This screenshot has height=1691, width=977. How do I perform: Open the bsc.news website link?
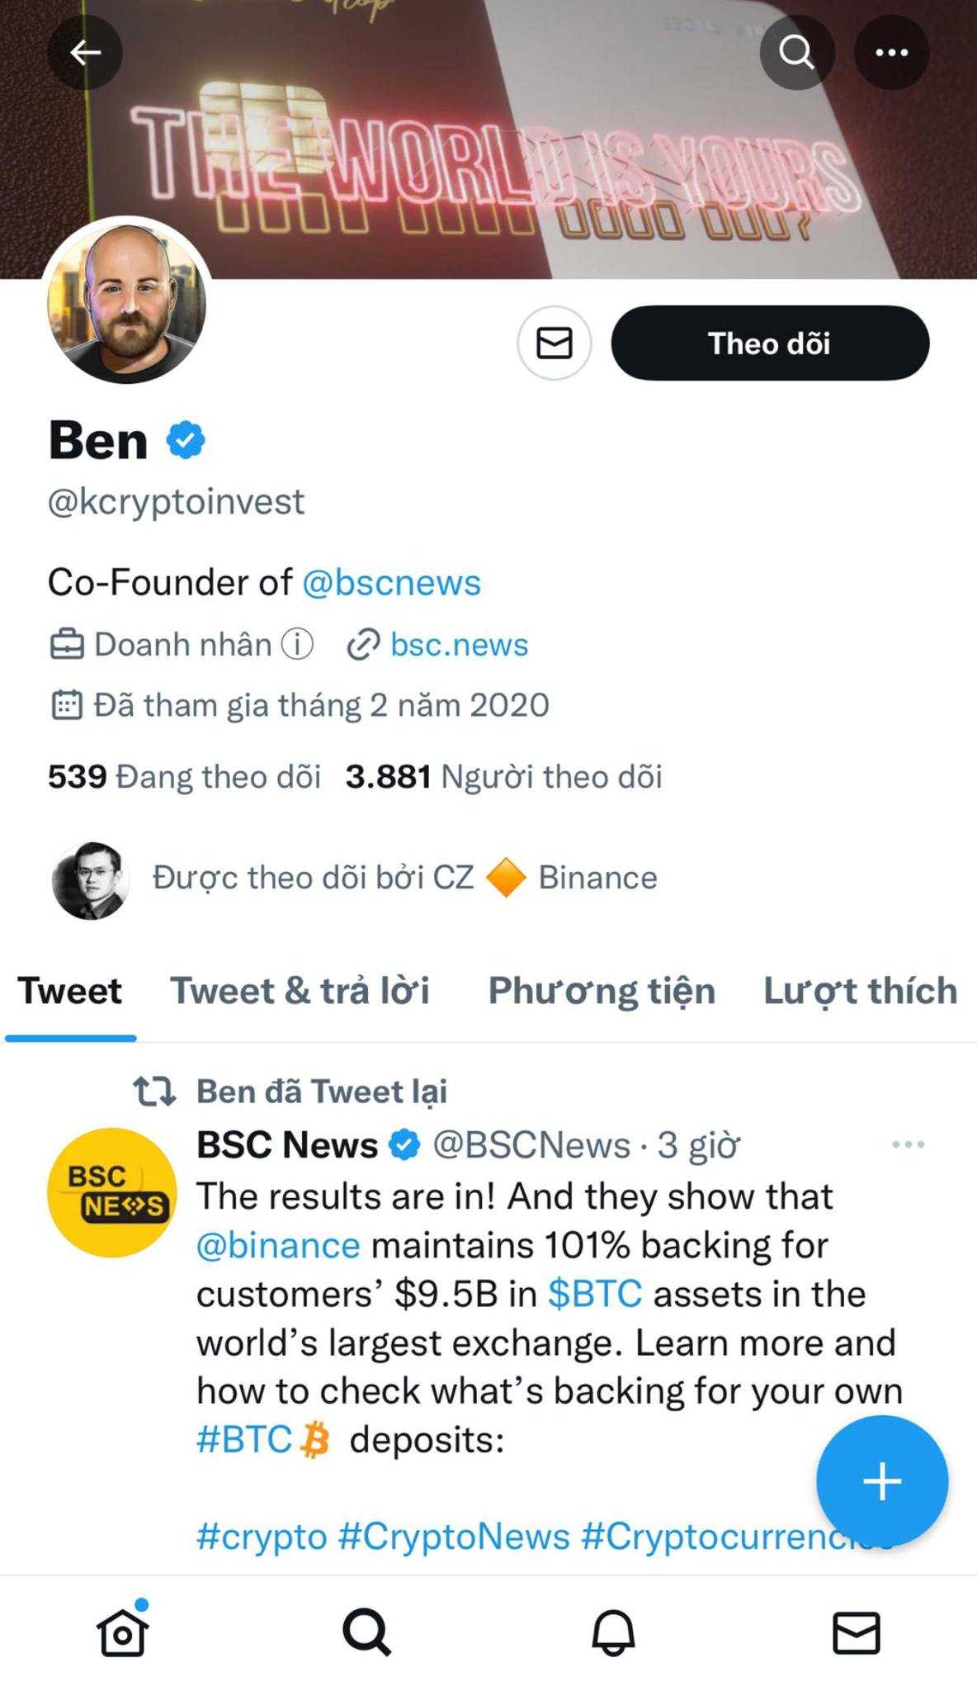click(459, 644)
